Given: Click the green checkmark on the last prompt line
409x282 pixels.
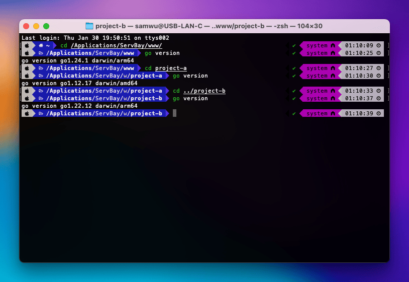Looking at the screenshot, I should click(294, 114).
